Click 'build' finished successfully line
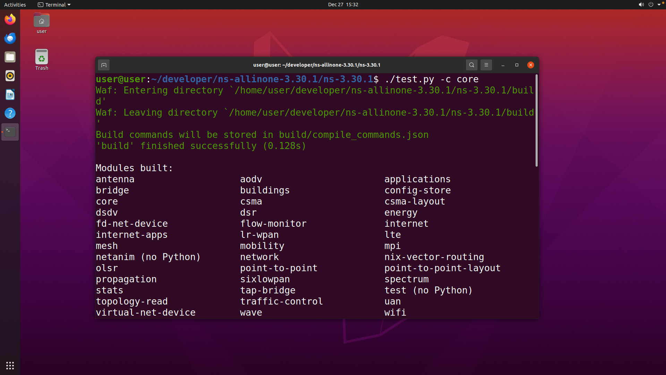 tap(201, 146)
